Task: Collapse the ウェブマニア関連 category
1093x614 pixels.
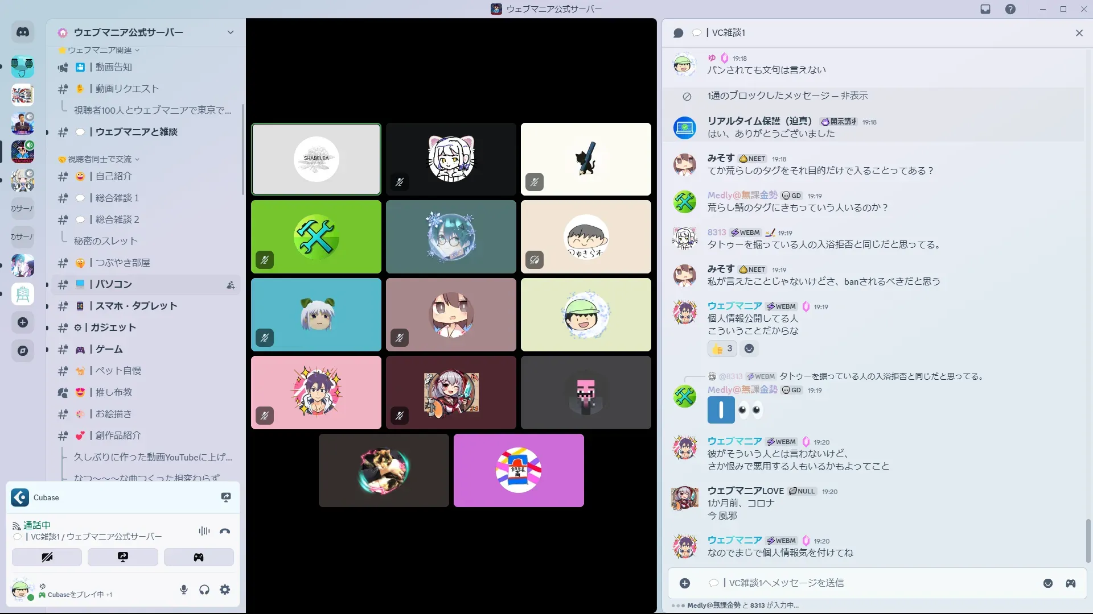Action: click(100, 50)
